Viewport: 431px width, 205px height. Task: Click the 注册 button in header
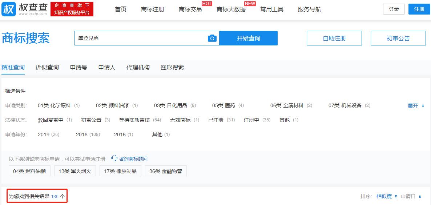tap(419, 9)
